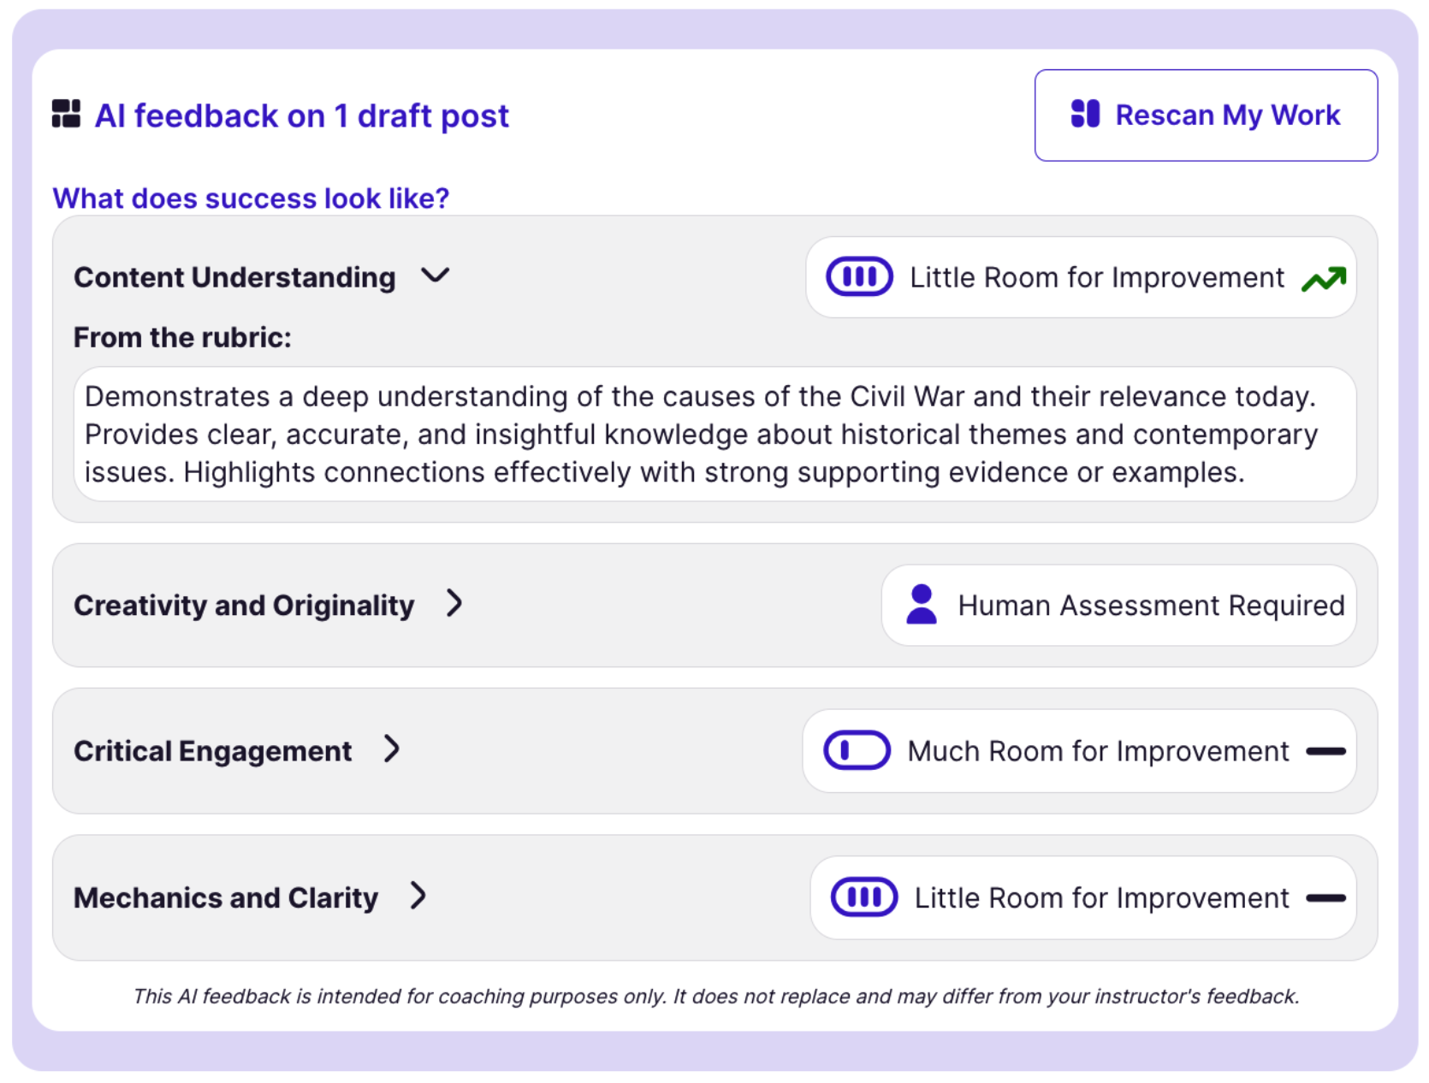Image resolution: width=1429 pixels, height=1083 pixels.
Task: Click the person icon for Human Assessment
Action: (921, 605)
